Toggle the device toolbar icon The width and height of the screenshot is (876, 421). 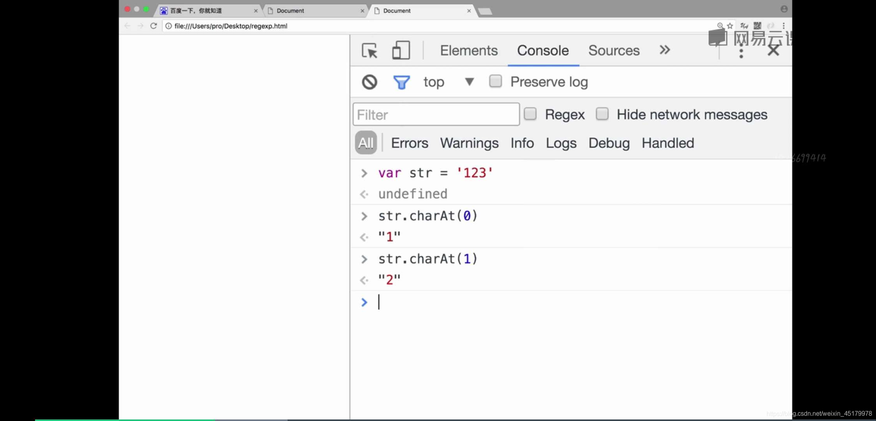tap(401, 50)
